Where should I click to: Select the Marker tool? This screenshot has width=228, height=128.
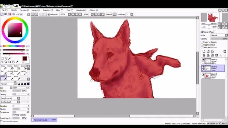24,73
